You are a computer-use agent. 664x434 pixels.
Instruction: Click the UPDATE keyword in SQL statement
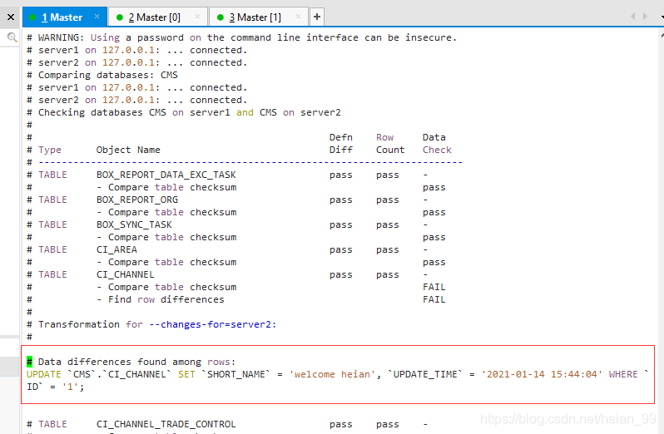click(x=43, y=374)
